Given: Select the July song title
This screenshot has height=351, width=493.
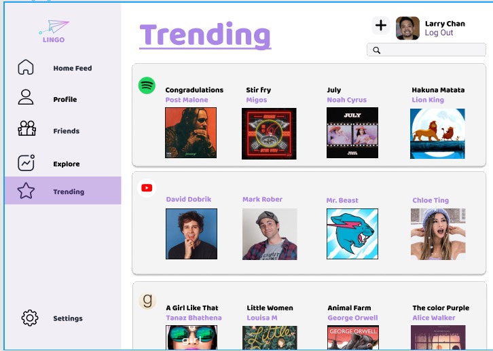Looking at the screenshot, I should click(334, 90).
